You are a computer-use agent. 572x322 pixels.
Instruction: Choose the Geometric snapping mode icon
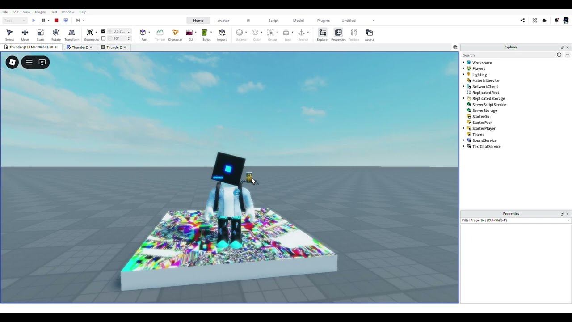point(90,33)
